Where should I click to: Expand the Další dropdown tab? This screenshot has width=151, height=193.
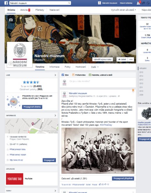[x=95, y=67]
